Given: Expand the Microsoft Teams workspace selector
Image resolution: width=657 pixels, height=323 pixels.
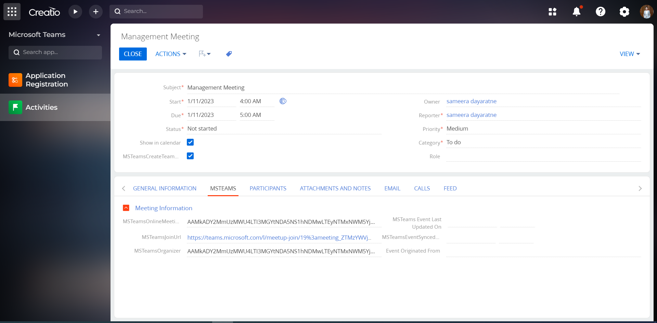Looking at the screenshot, I should (99, 35).
